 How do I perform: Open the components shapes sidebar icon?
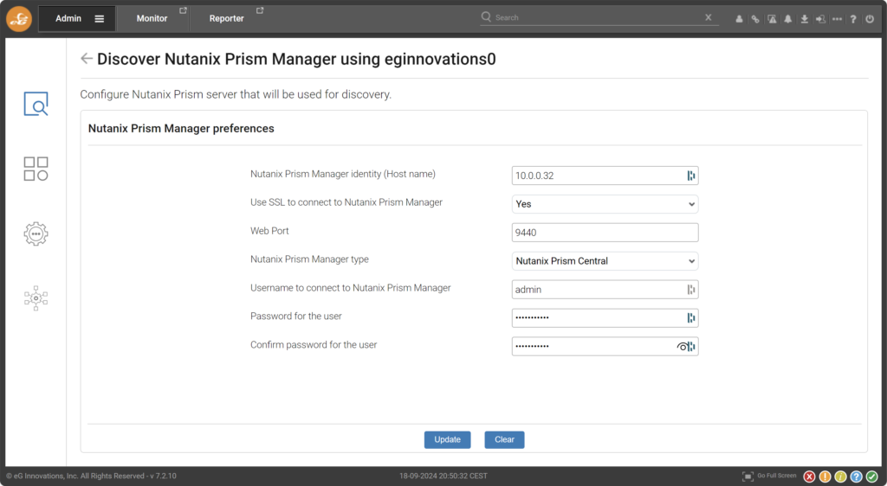[36, 169]
